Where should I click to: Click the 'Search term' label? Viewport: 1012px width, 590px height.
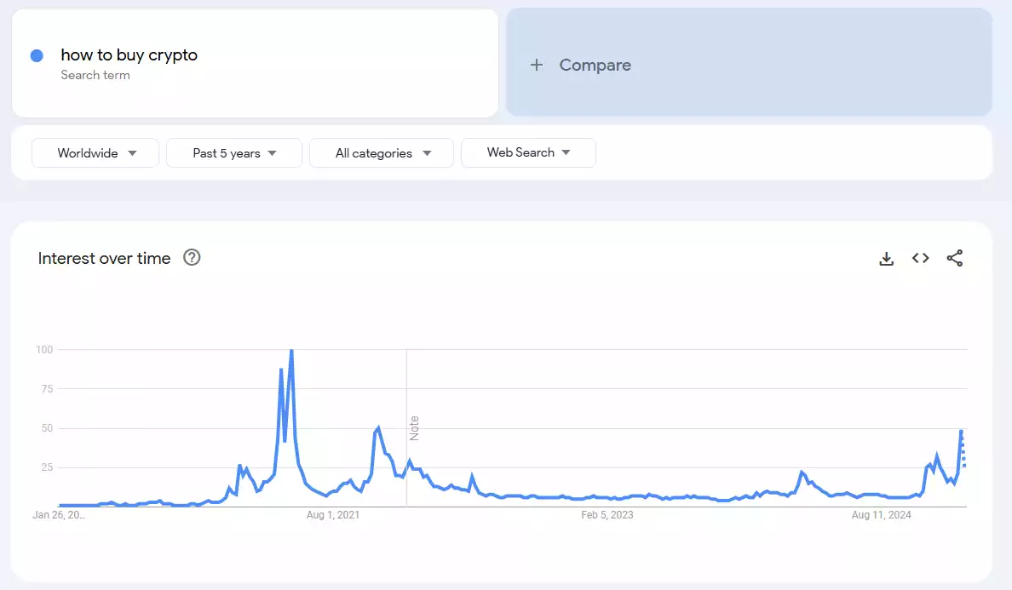pyautogui.click(x=95, y=75)
